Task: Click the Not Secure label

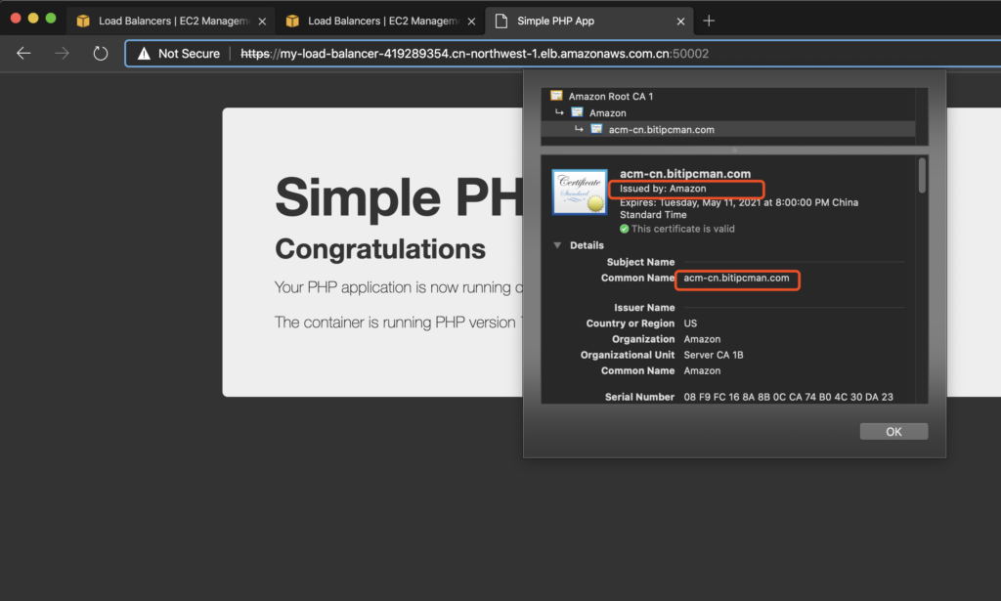Action: click(x=189, y=54)
